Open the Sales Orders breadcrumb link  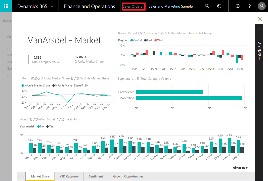(133, 6)
